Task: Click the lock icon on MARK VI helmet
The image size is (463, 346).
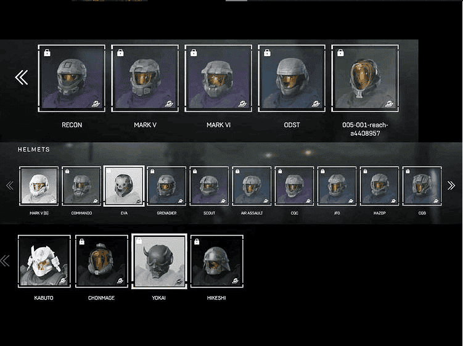Action: tap(194, 53)
